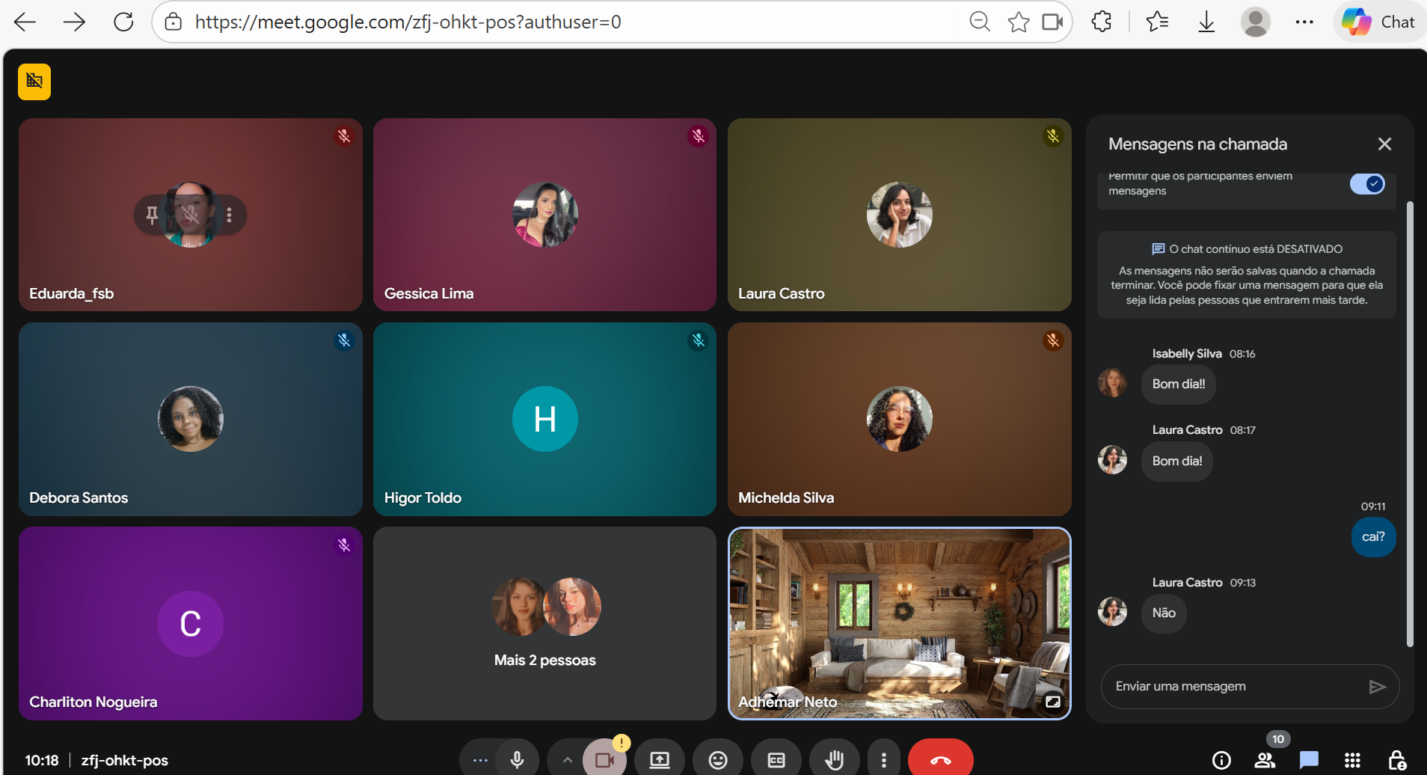This screenshot has height=775, width=1427.
Task: Send the chat message arrow
Action: click(x=1377, y=687)
